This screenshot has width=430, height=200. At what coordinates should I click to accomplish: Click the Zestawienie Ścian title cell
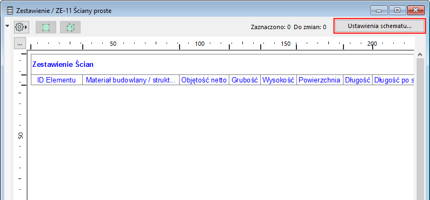click(x=222, y=65)
